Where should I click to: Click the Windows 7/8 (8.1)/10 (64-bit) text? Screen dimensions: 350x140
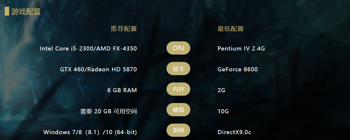pyautogui.click(x=90, y=132)
